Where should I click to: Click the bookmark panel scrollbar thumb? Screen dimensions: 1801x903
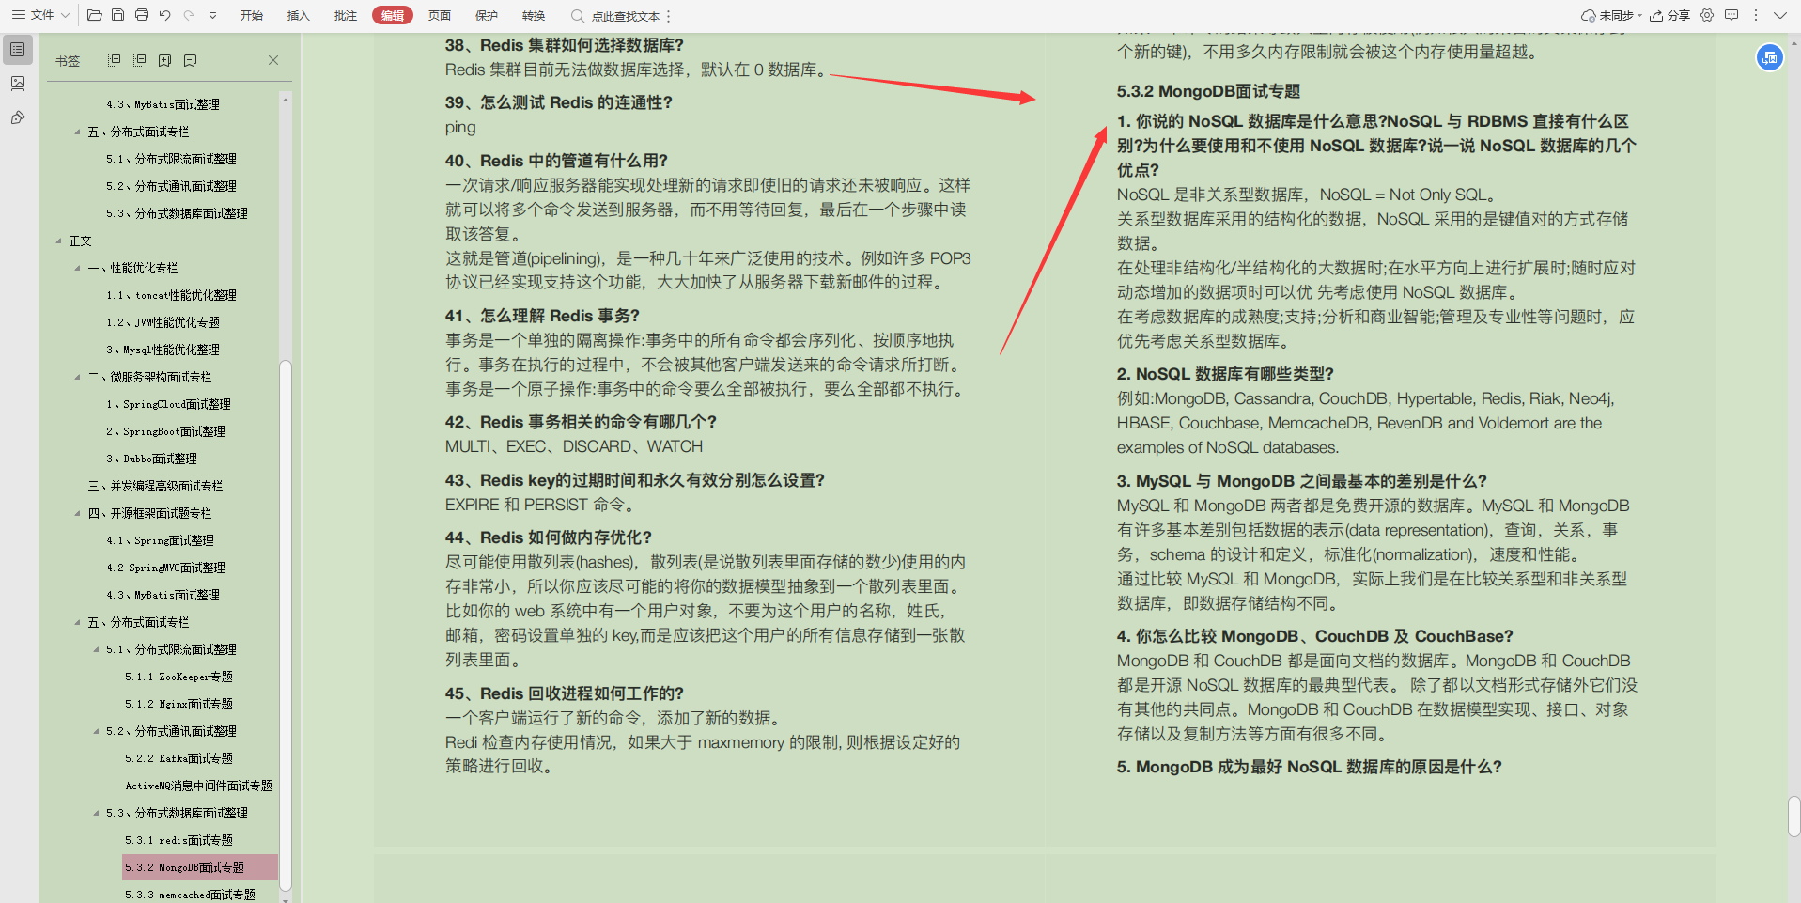coord(286,625)
